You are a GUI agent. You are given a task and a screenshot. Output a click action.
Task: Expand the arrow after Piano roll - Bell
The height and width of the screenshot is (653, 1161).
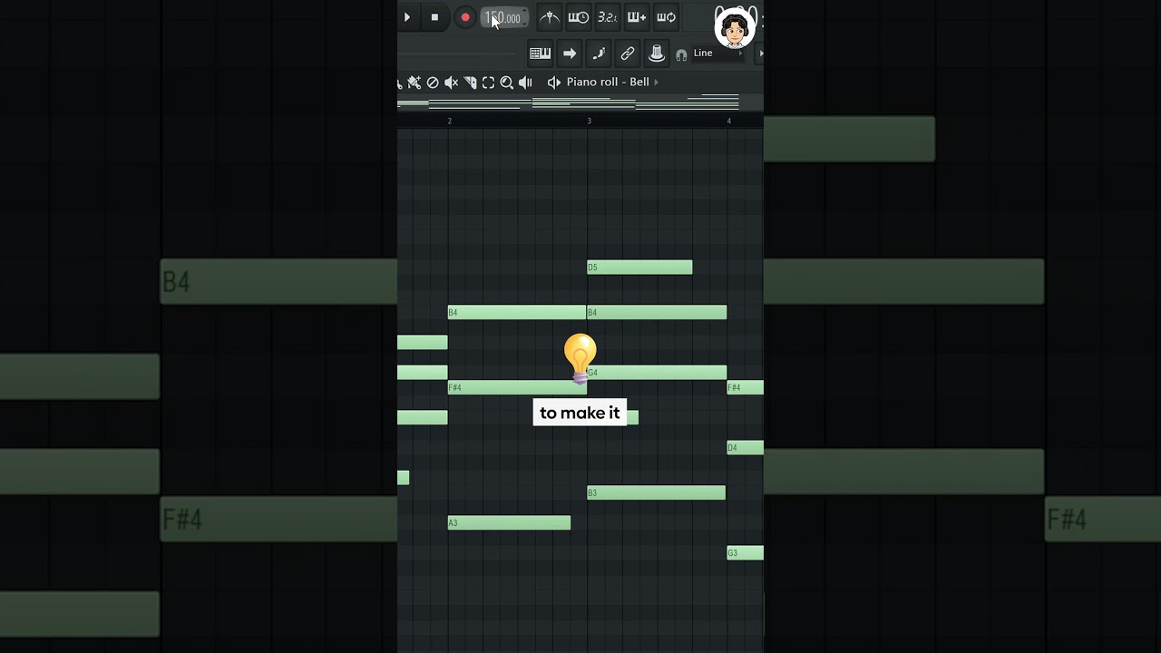[x=657, y=83]
